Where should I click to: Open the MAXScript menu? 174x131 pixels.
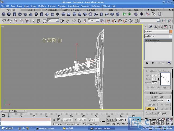tap(106, 6)
